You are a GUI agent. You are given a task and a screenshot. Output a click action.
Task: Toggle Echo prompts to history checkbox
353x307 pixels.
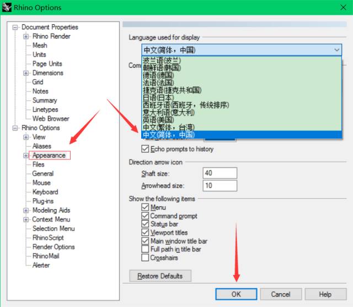click(x=145, y=149)
